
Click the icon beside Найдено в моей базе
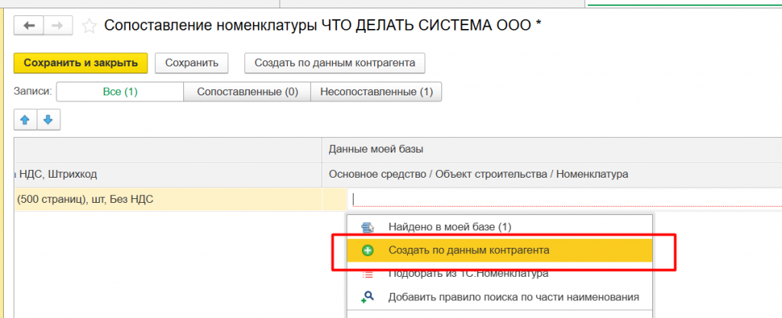(x=367, y=227)
